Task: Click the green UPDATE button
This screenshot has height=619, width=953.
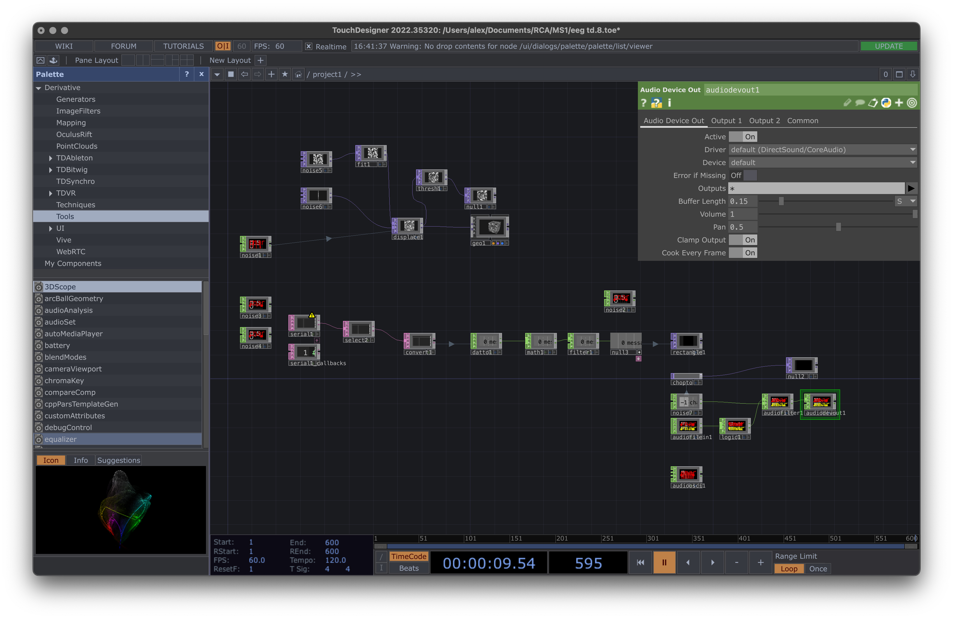Action: point(888,46)
